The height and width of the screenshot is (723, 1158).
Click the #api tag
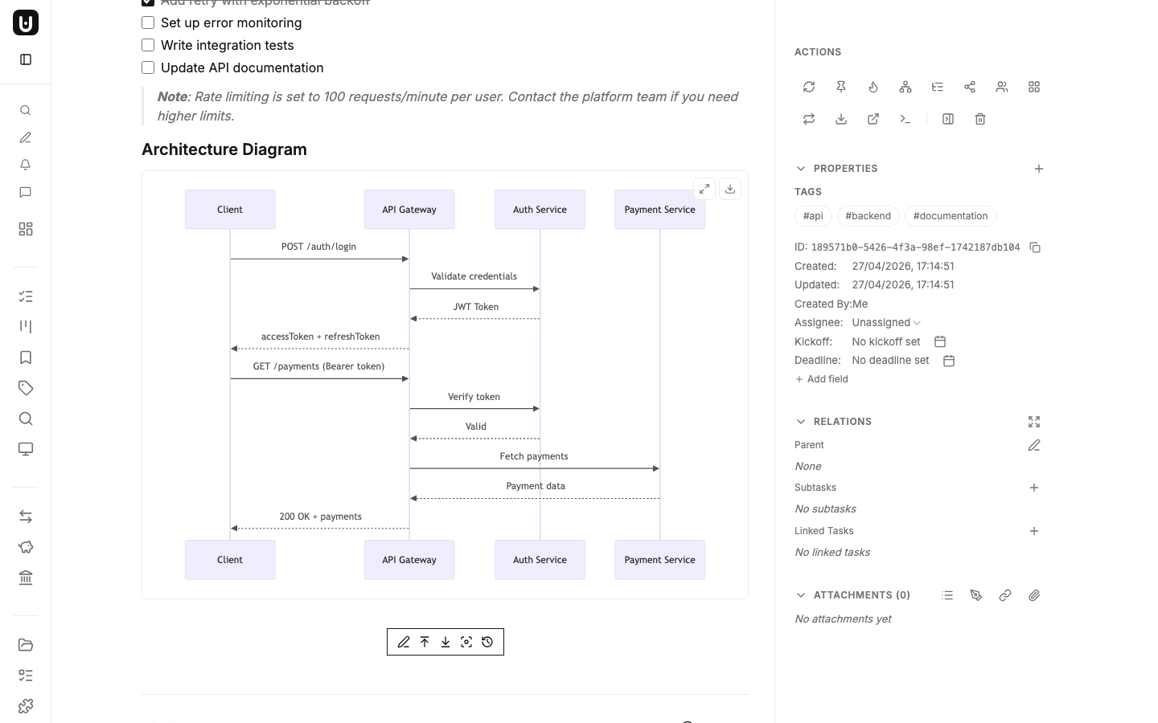pos(813,216)
